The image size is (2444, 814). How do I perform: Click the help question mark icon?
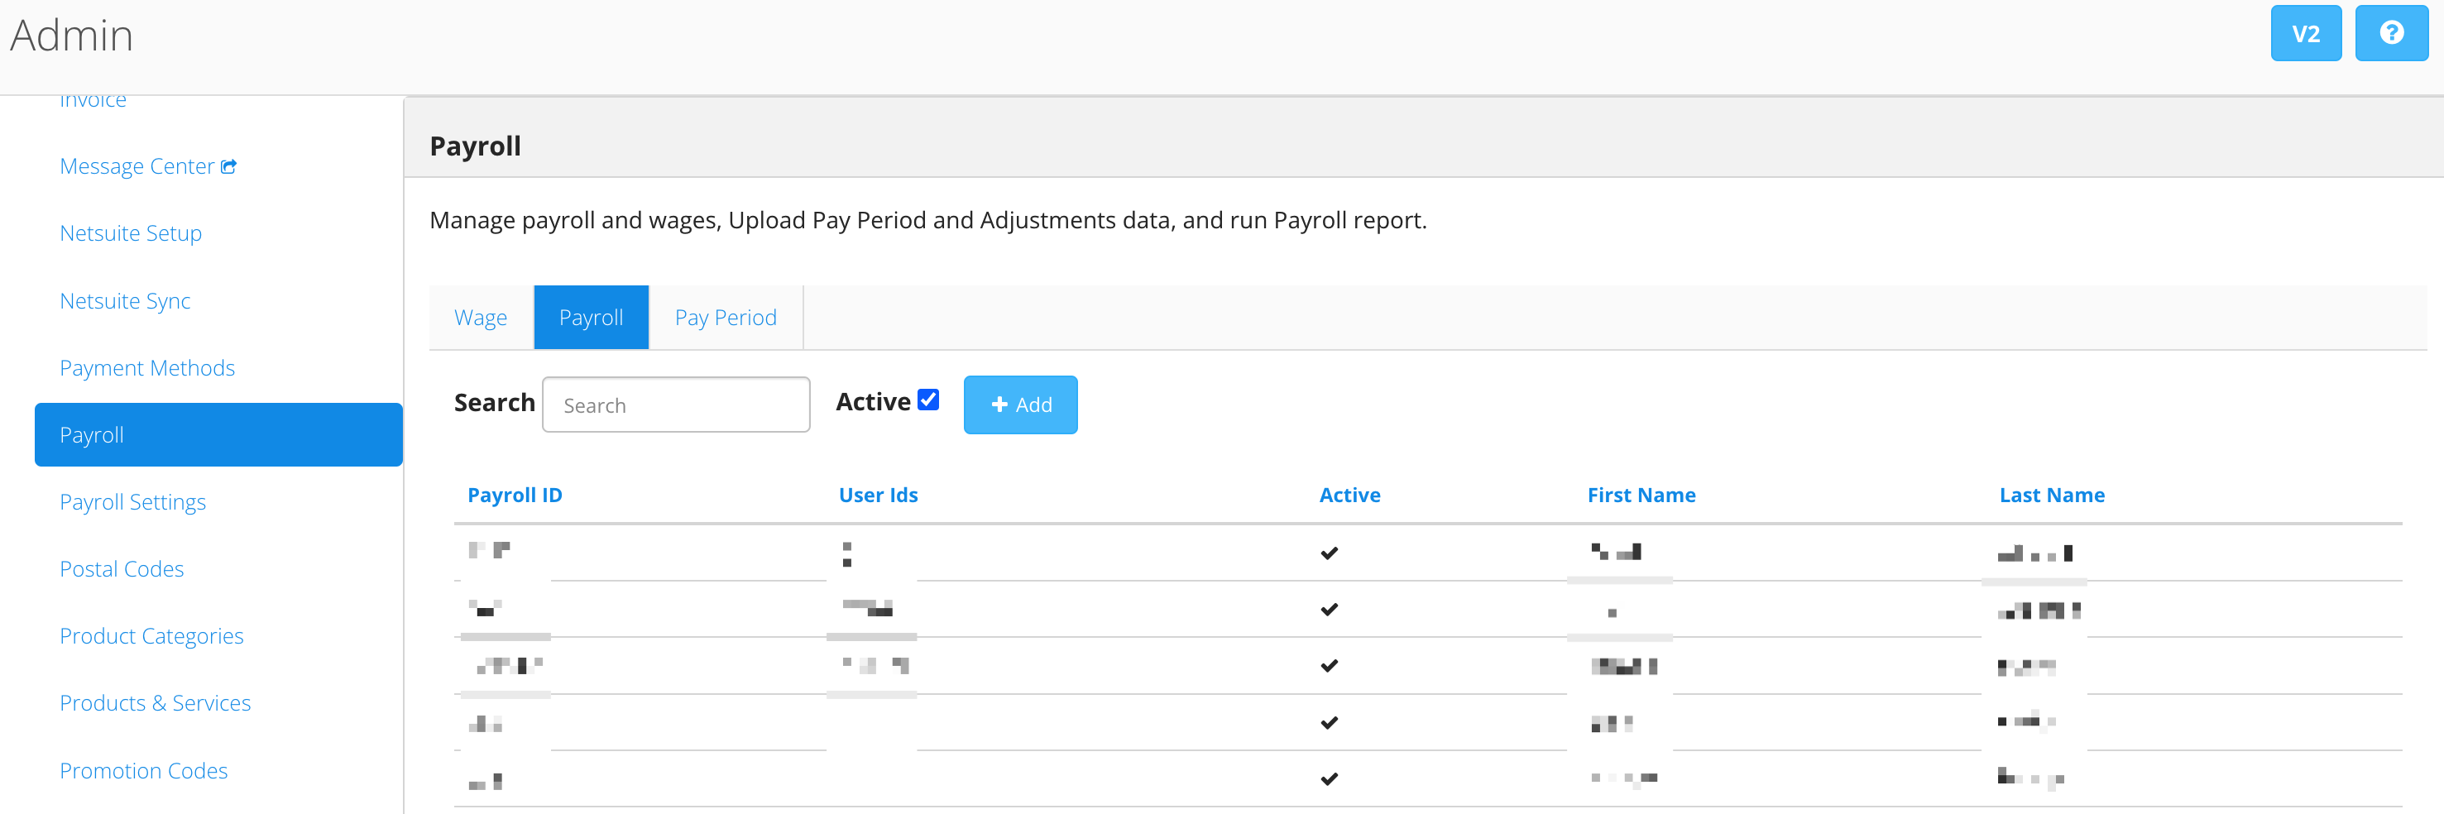coord(2391,33)
